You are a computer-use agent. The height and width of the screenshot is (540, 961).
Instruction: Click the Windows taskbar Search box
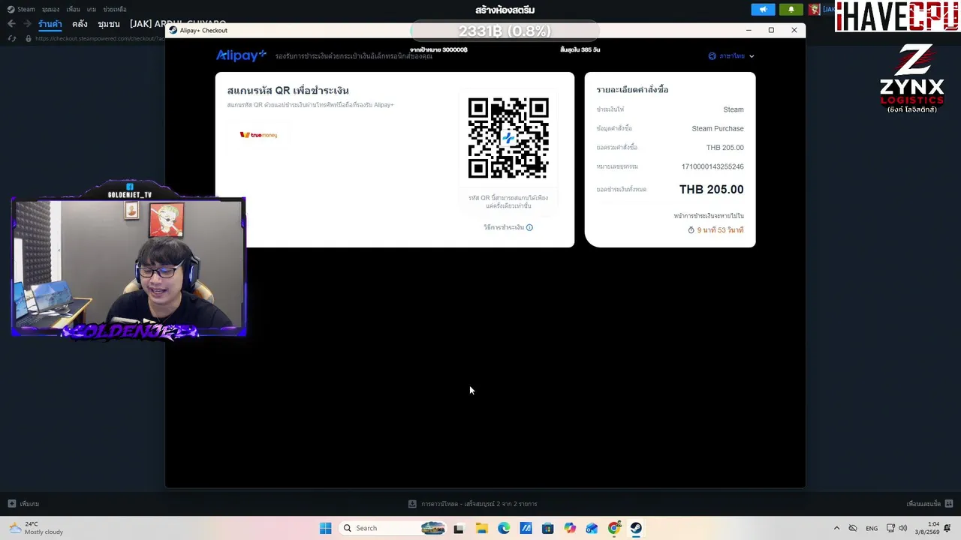(x=393, y=528)
